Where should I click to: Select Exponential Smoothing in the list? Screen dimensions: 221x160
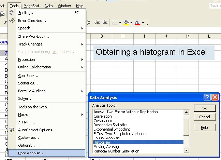[x=138, y=129]
